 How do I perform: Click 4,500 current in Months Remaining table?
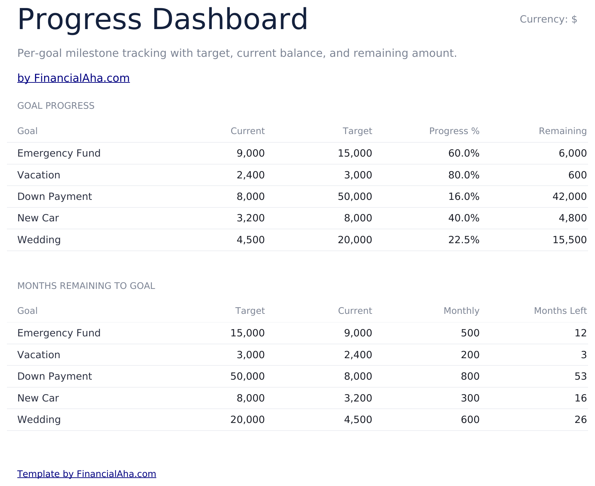tap(358, 419)
